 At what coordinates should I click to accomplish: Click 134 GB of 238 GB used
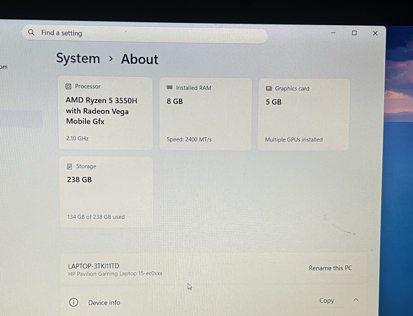click(x=96, y=217)
